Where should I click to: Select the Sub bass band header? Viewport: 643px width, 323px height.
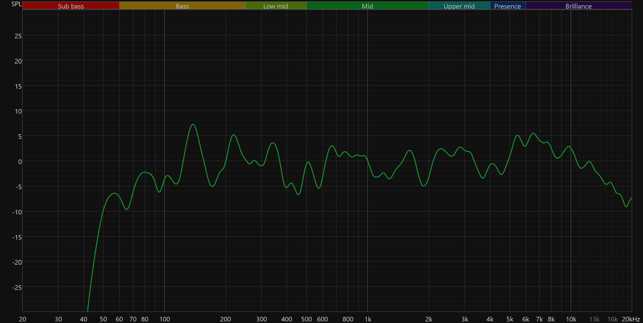pos(71,6)
